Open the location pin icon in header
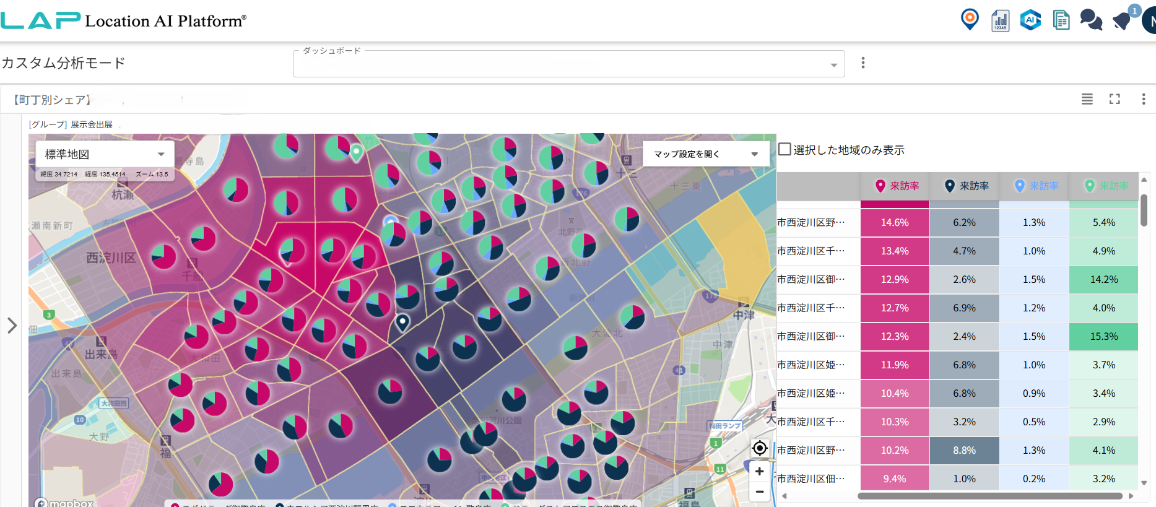This screenshot has height=507, width=1156. pos(970,20)
